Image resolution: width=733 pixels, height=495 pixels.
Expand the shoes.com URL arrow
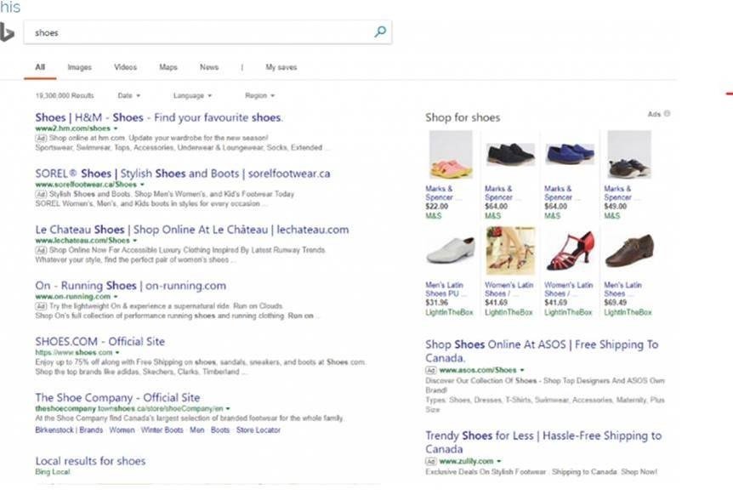tap(117, 352)
